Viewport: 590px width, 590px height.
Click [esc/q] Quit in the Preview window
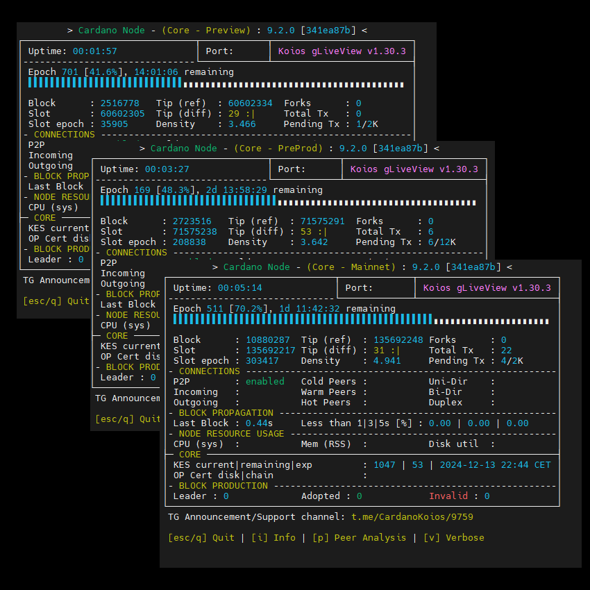click(x=56, y=301)
